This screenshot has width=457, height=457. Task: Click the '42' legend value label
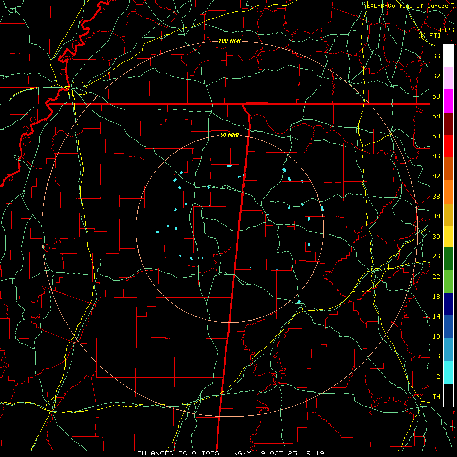pos(436,176)
